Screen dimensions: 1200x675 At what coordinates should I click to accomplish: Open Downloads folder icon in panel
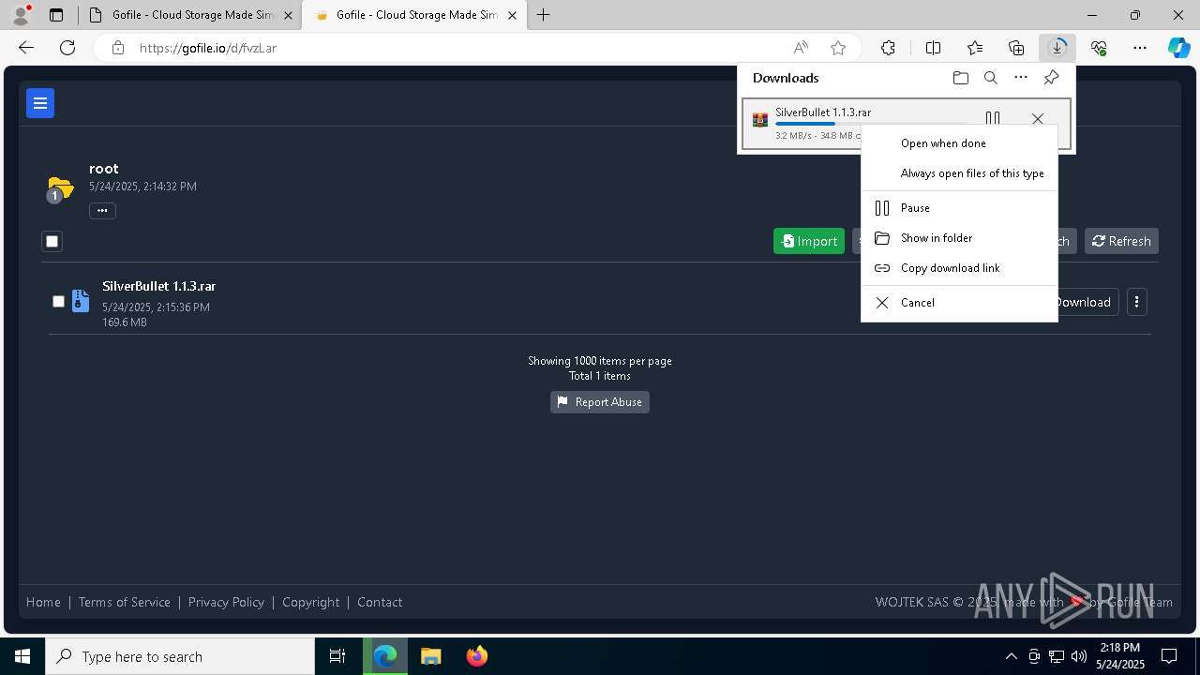point(960,78)
